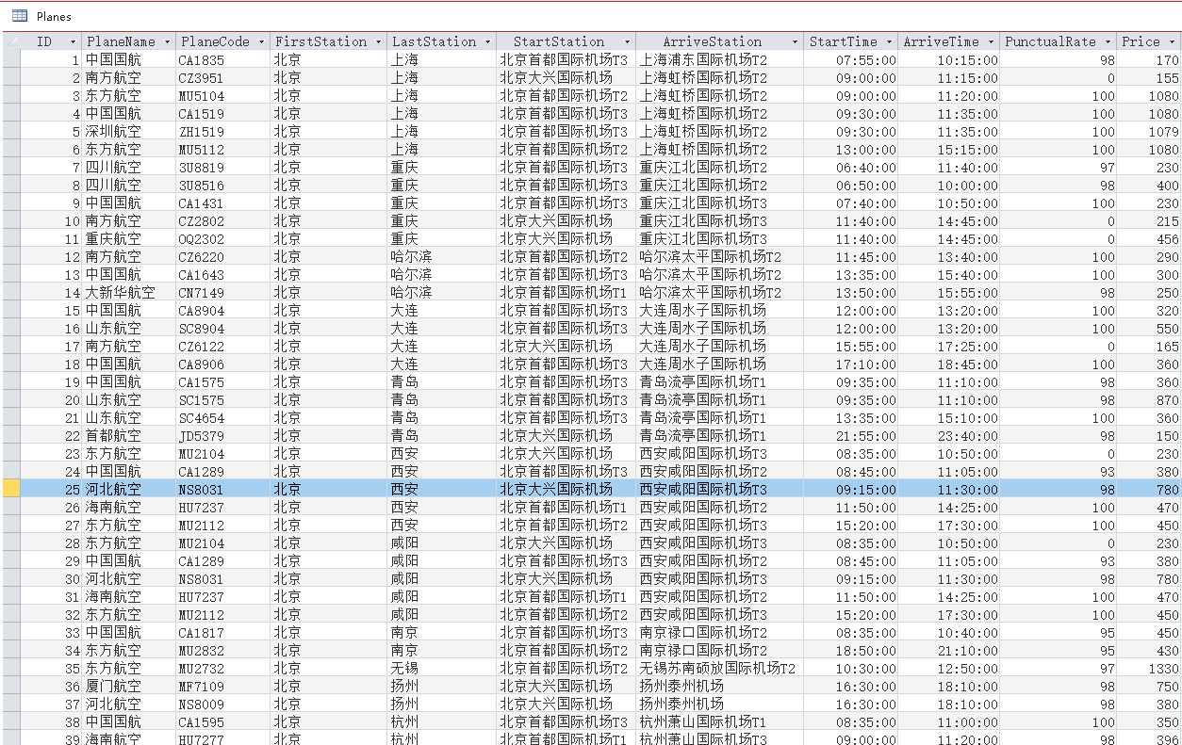The width and height of the screenshot is (1182, 745).
Task: Click the 河北航空 cell in row 25
Action: point(108,489)
